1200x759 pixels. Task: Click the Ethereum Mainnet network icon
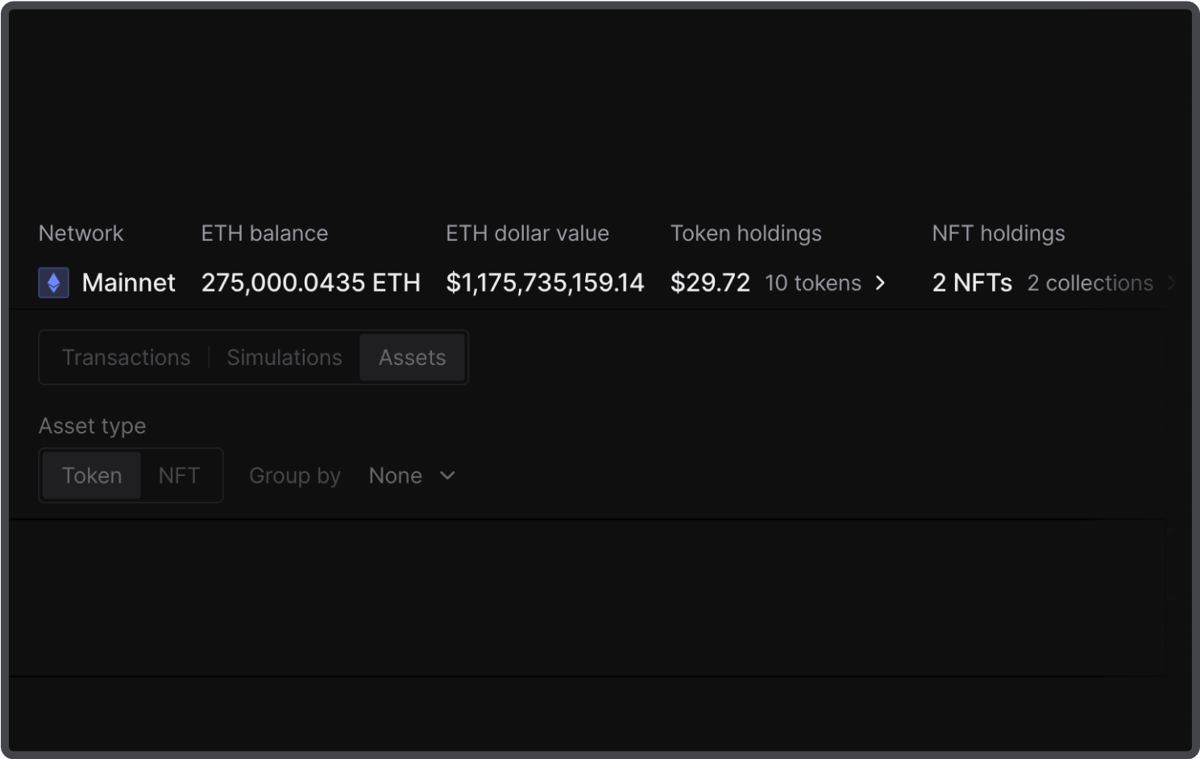coord(53,283)
